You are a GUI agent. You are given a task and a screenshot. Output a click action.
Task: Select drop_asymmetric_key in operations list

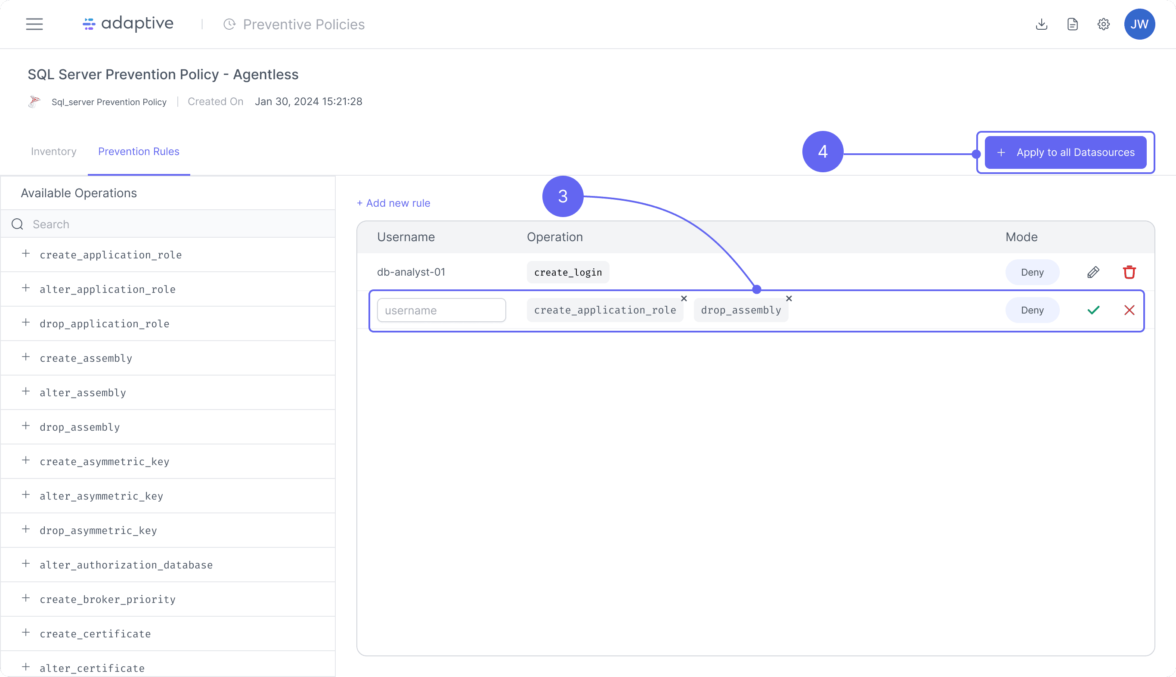(98, 530)
